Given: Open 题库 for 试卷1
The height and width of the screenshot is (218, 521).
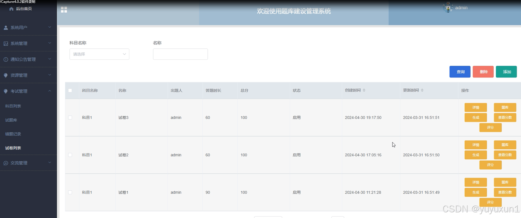Looking at the screenshot, I should tap(505, 182).
